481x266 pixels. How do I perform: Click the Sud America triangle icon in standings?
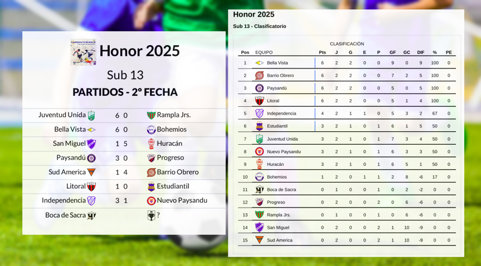point(260,240)
